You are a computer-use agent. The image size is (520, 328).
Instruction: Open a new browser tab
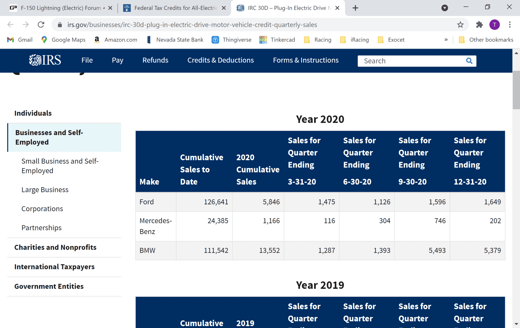click(355, 8)
